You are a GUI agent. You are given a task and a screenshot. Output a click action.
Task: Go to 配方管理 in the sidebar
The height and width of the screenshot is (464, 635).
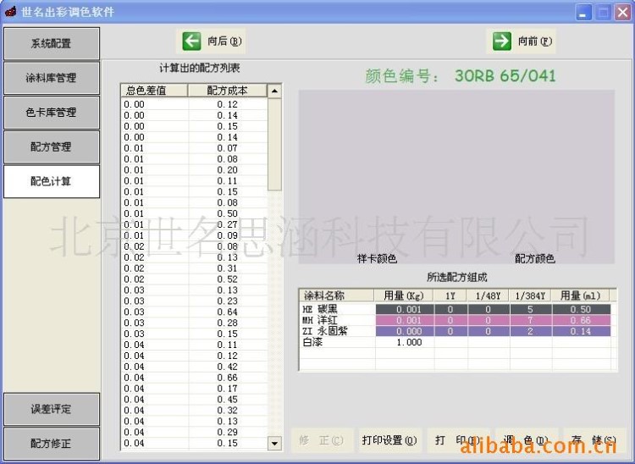(51, 147)
